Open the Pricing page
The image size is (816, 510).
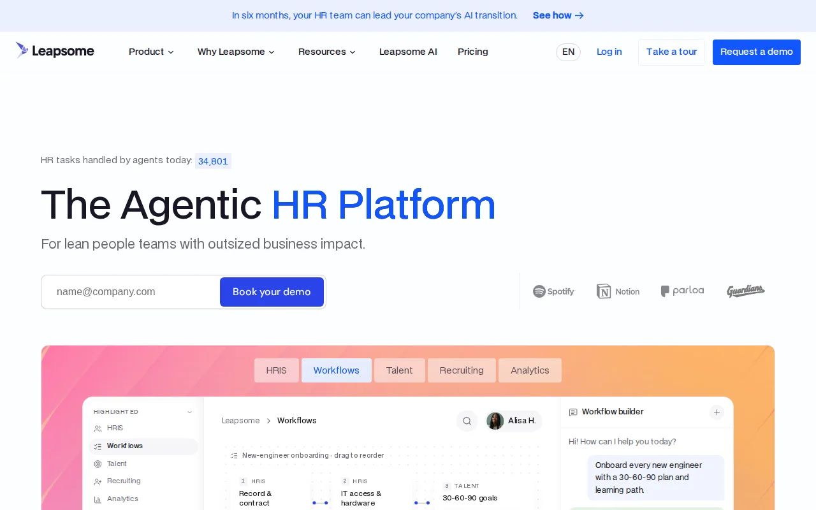(x=473, y=52)
